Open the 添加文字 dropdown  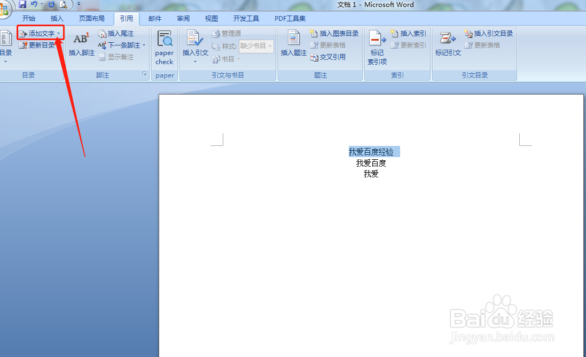[40, 34]
